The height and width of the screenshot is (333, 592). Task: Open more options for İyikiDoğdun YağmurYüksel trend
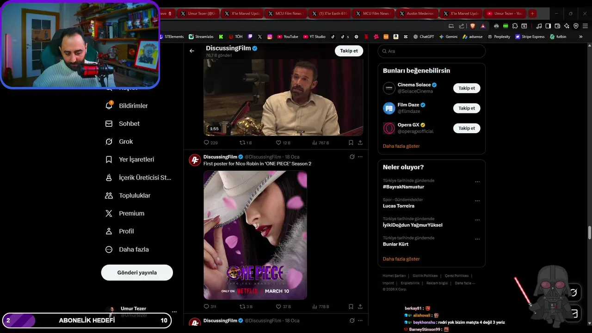pos(477,220)
